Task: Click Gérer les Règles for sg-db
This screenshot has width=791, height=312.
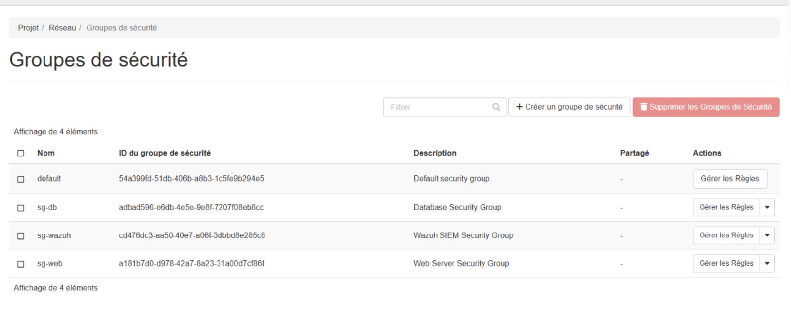Action: click(x=726, y=207)
